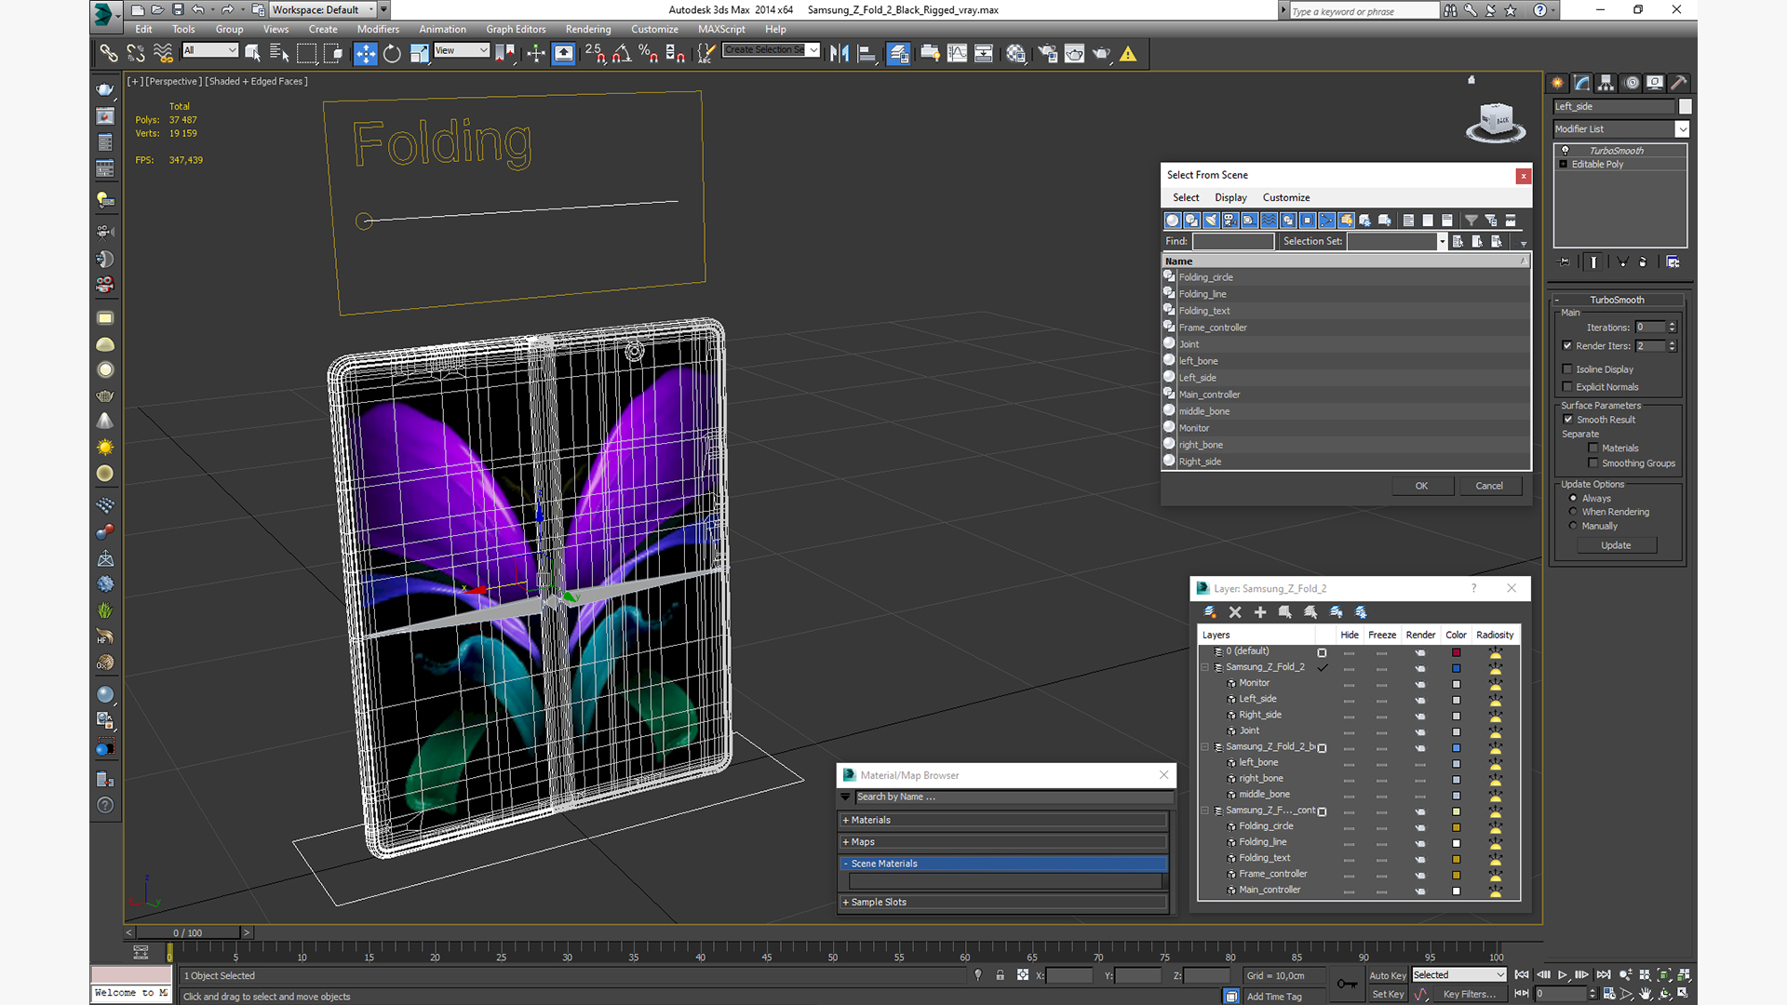
Task: Select When Rendering update option
Action: coord(1573,512)
